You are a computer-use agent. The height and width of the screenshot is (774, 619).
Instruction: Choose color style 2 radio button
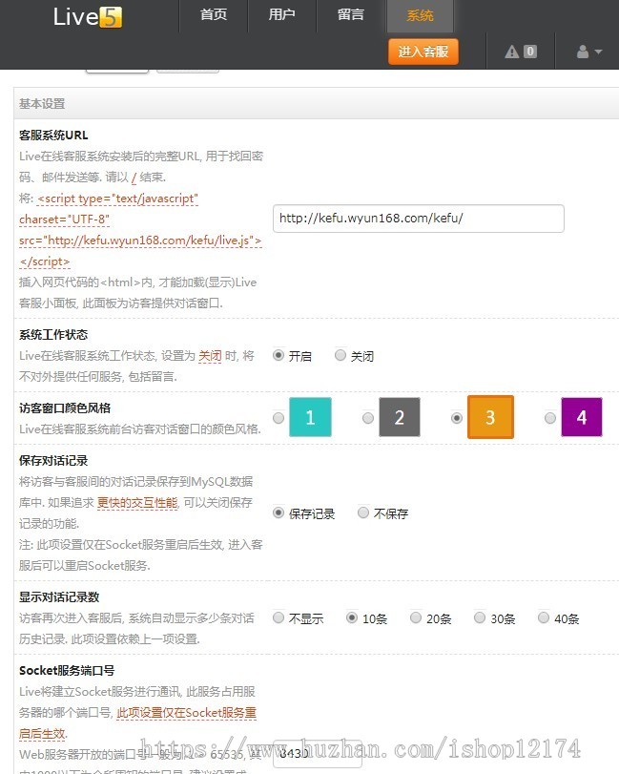pos(368,418)
